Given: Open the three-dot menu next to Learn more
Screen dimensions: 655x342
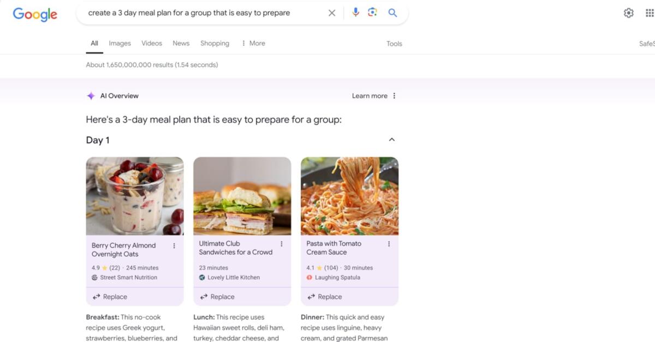Looking at the screenshot, I should [394, 95].
